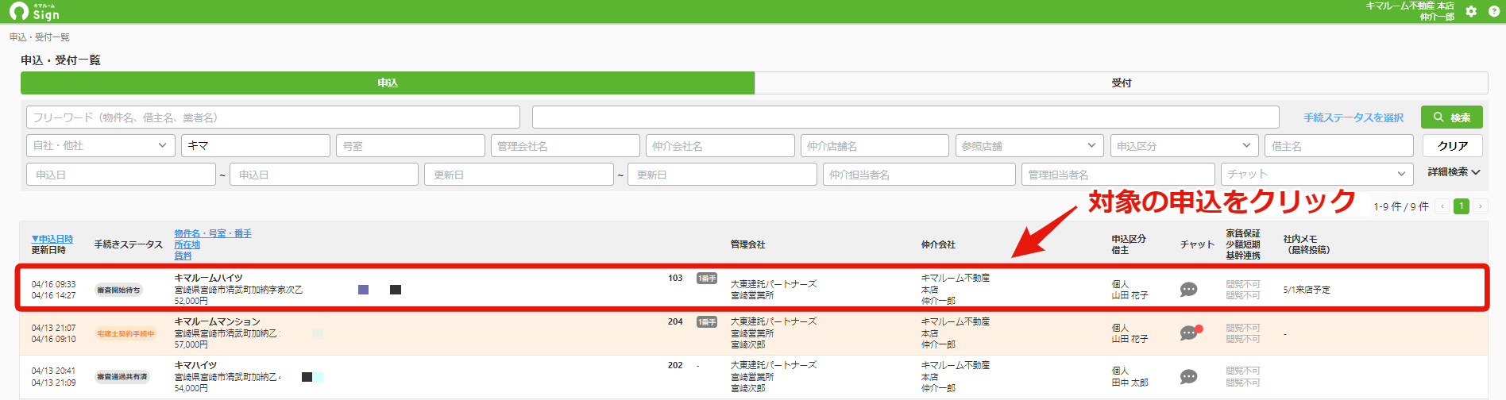Click rent 52,000円 text
This screenshot has width=1506, height=400.
tap(191, 301)
